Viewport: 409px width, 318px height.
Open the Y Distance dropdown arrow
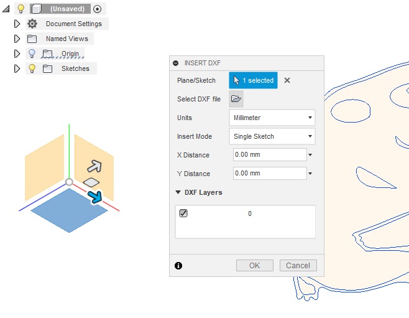(310, 174)
